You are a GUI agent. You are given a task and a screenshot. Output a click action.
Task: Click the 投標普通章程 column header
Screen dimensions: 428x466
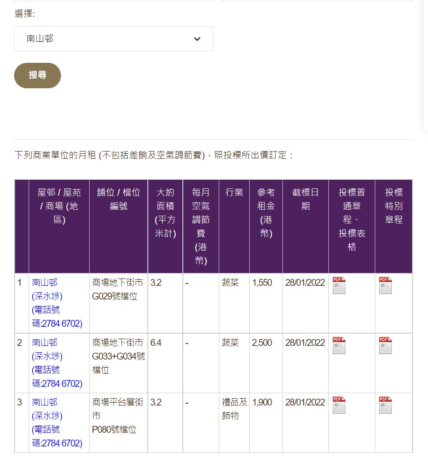click(x=352, y=226)
